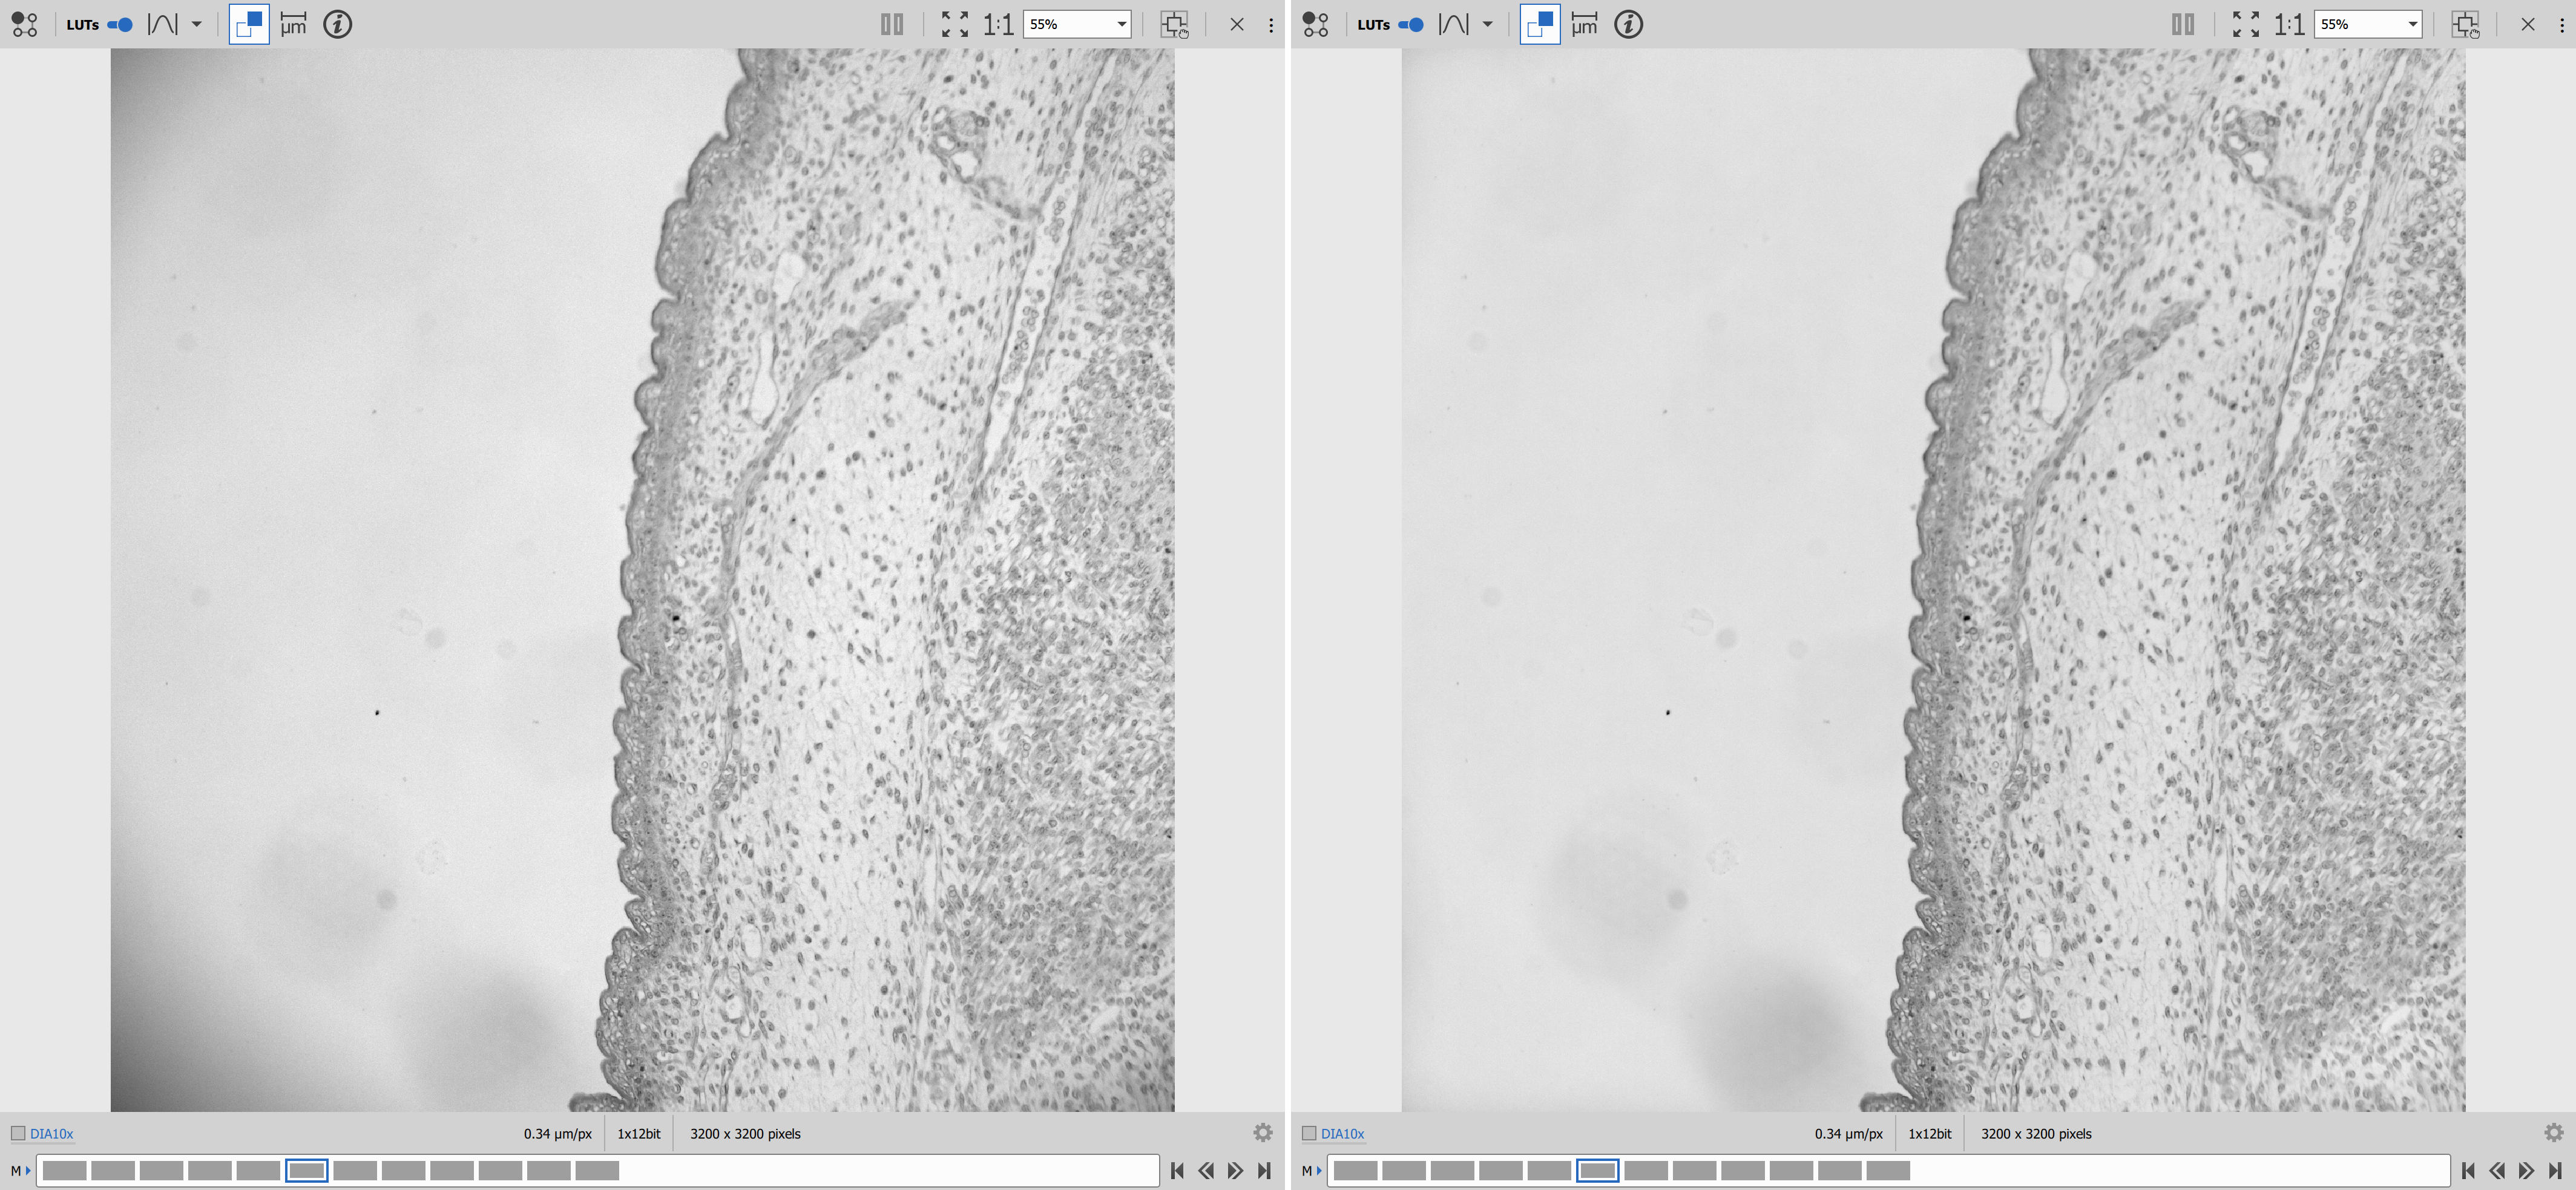This screenshot has height=1190, width=2576.
Task: Open the 55% zoom dropdown in left viewer
Action: [1121, 25]
